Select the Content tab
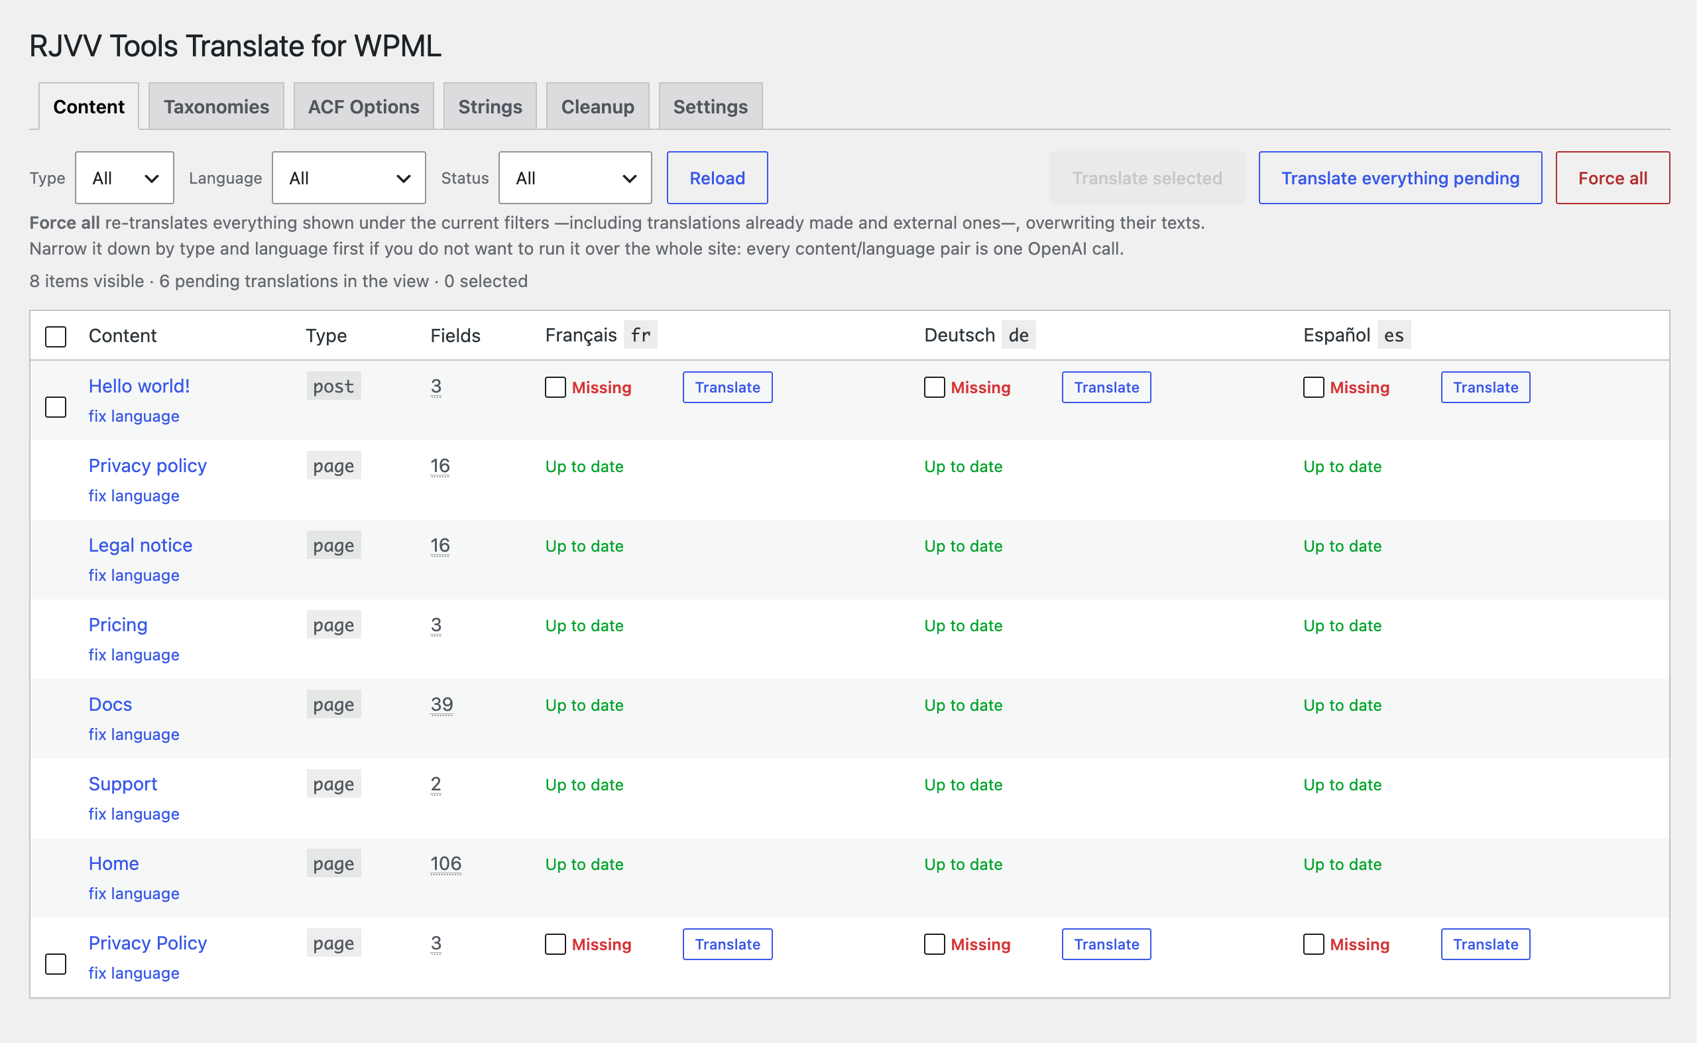1697x1043 pixels. point(89,106)
